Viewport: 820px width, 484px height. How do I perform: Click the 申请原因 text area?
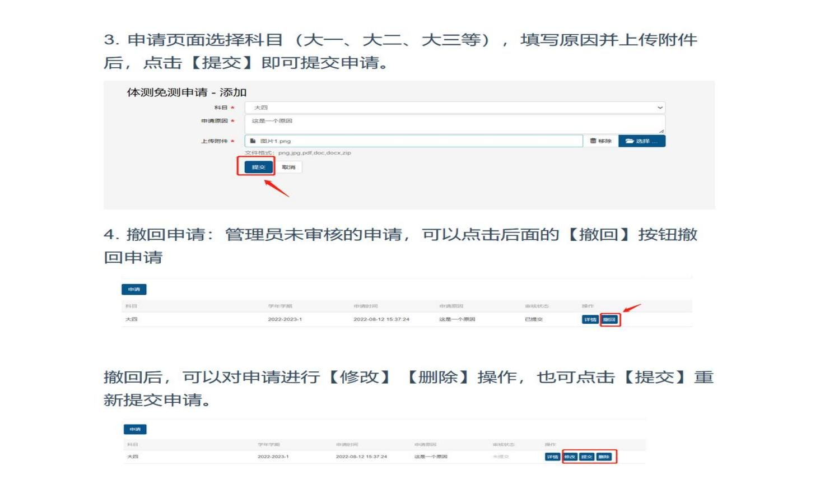click(454, 123)
